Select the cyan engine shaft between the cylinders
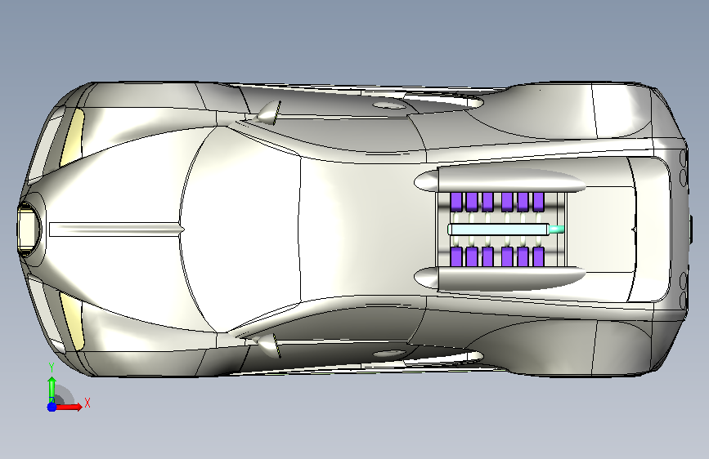Viewport: 709px width, 459px height. 499,229
